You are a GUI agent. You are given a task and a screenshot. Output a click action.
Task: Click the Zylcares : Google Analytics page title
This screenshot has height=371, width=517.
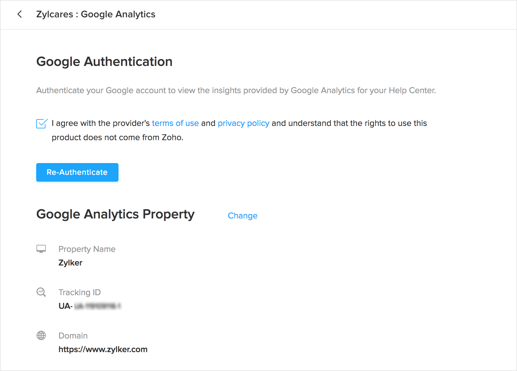[x=96, y=14]
